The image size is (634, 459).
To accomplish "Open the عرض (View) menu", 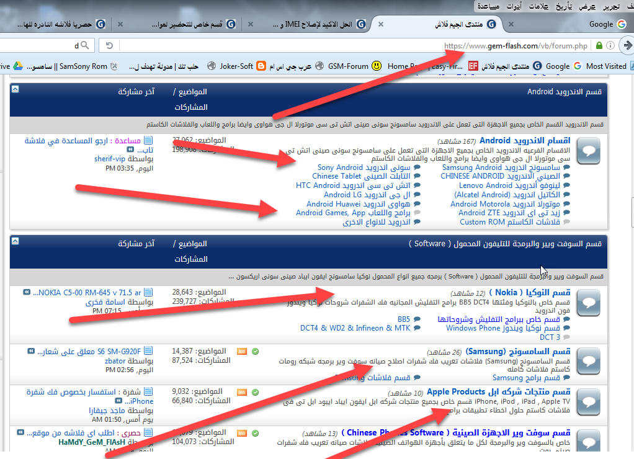I will click(x=587, y=6).
